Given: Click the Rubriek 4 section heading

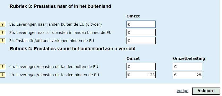Looking at the screenshot, I should [73, 49].
